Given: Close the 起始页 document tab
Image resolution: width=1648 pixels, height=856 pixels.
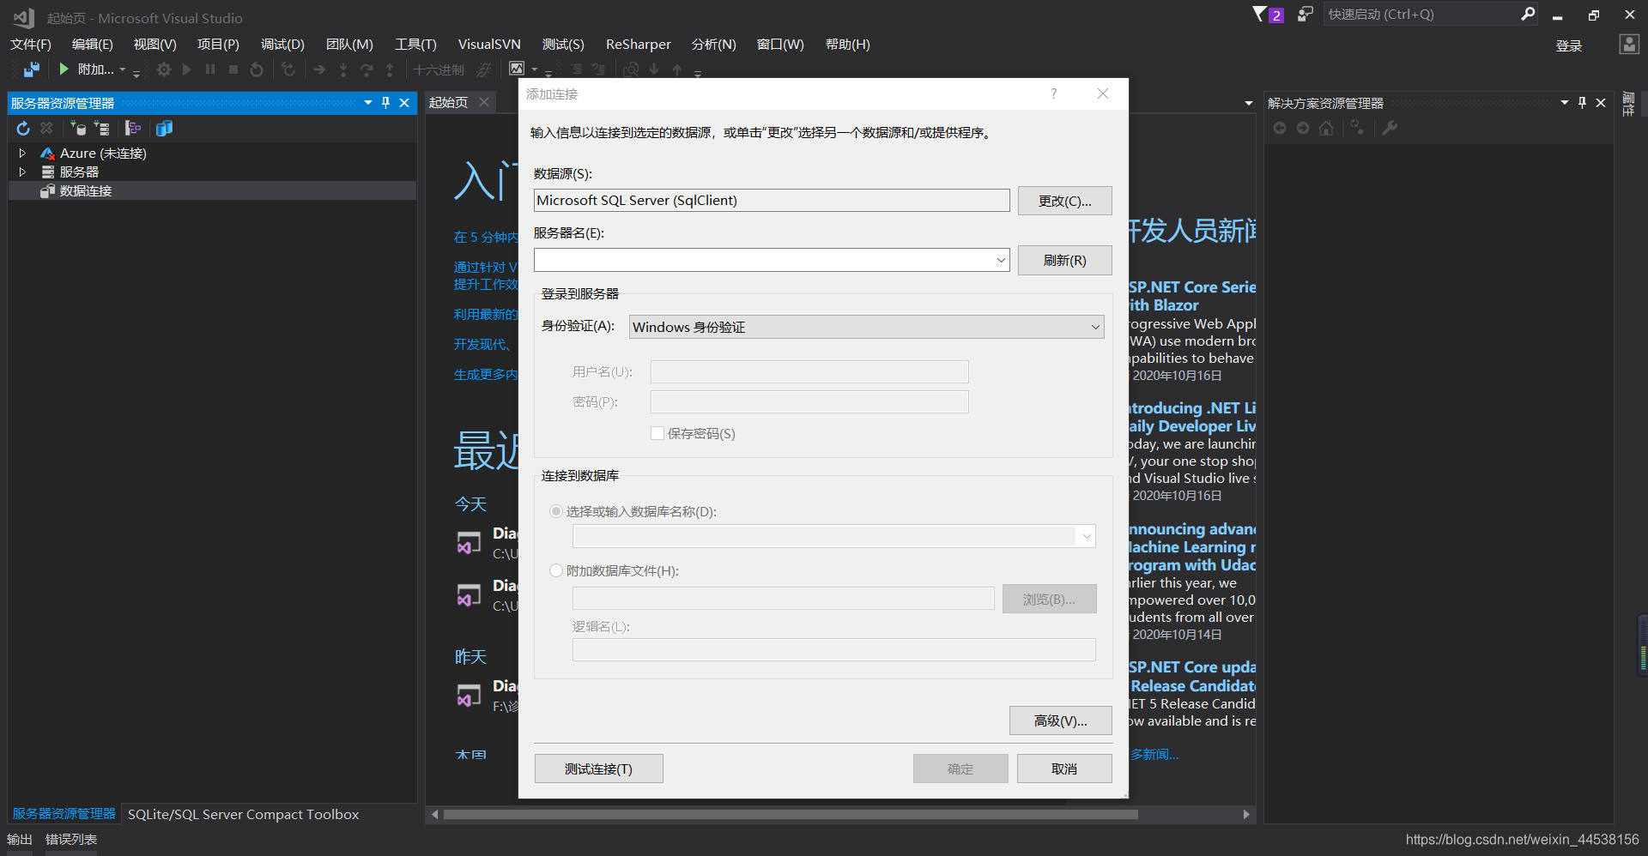Looking at the screenshot, I should (x=484, y=102).
